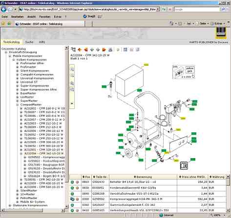Click the browser search magnifier button
Viewport: 231px width, 218px height.
tap(224, 9)
